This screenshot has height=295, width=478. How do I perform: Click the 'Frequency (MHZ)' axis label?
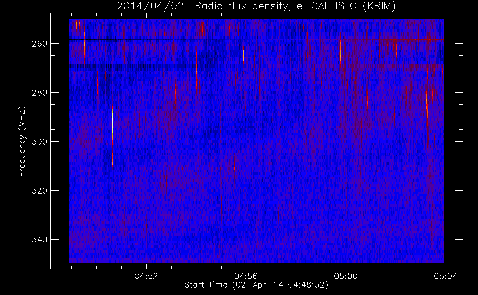click(x=22, y=142)
